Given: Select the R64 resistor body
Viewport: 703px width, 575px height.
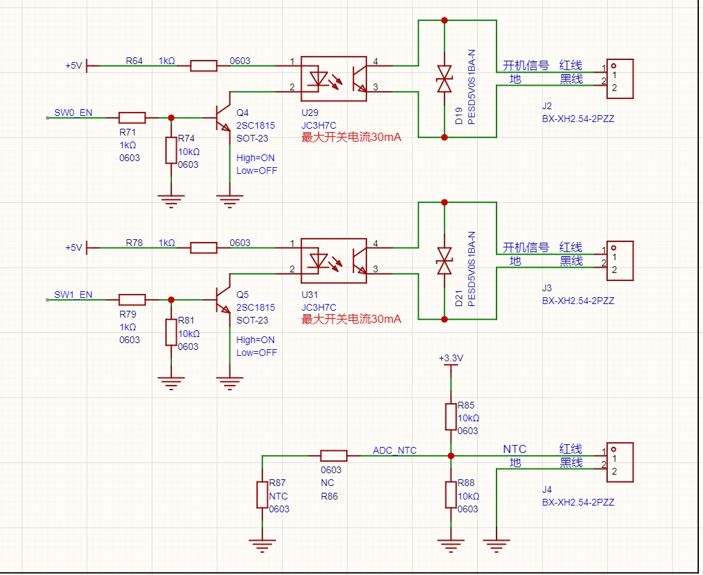Looking at the screenshot, I should click(203, 65).
